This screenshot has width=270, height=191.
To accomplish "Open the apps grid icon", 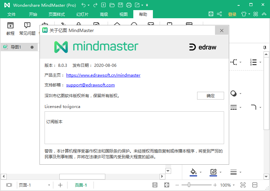I will pyautogui.click(x=256, y=14).
